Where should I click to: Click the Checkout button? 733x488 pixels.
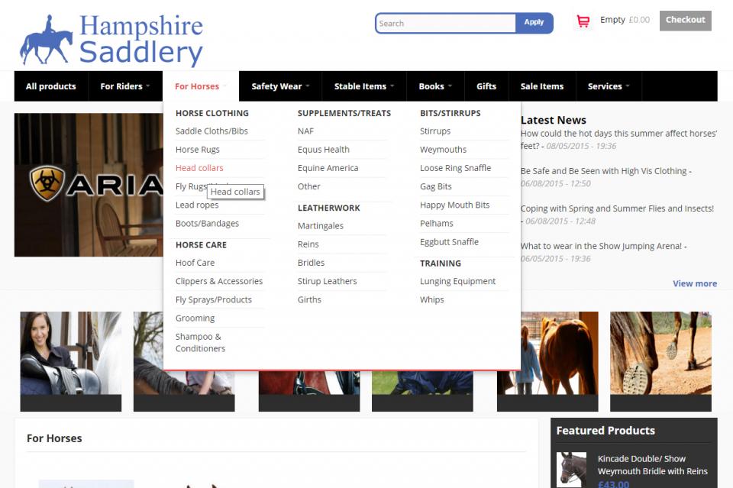pos(685,21)
